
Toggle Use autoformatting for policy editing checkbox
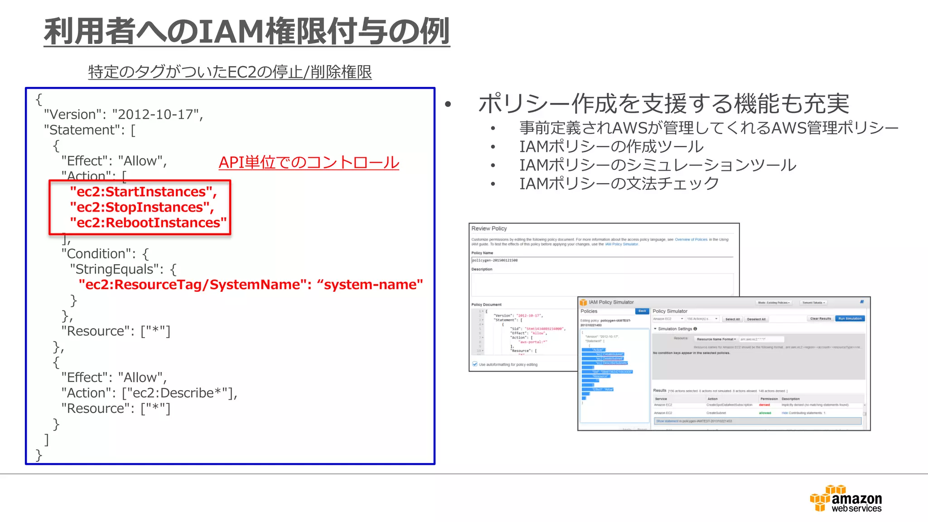click(x=474, y=364)
